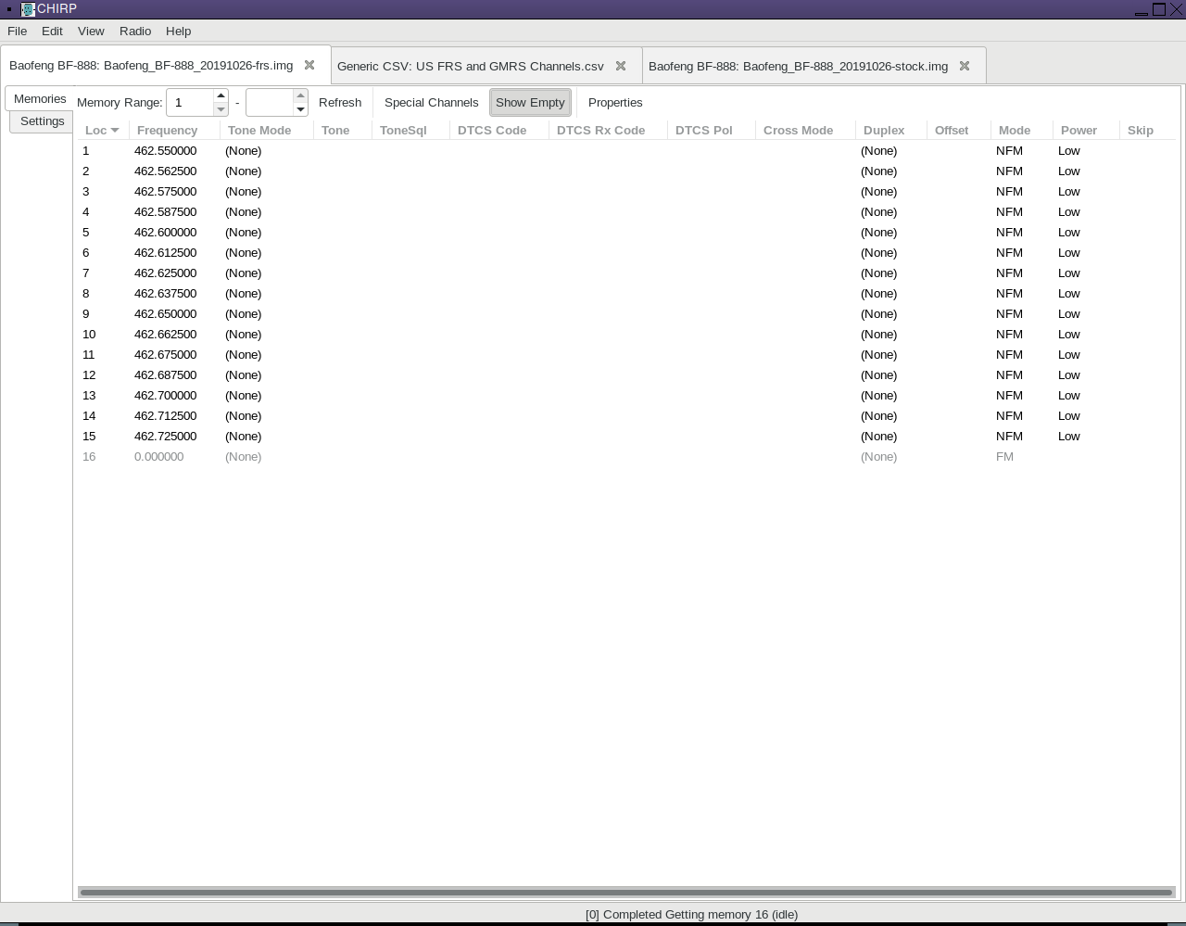
Task: Click the Skip column header
Action: pyautogui.click(x=1147, y=131)
